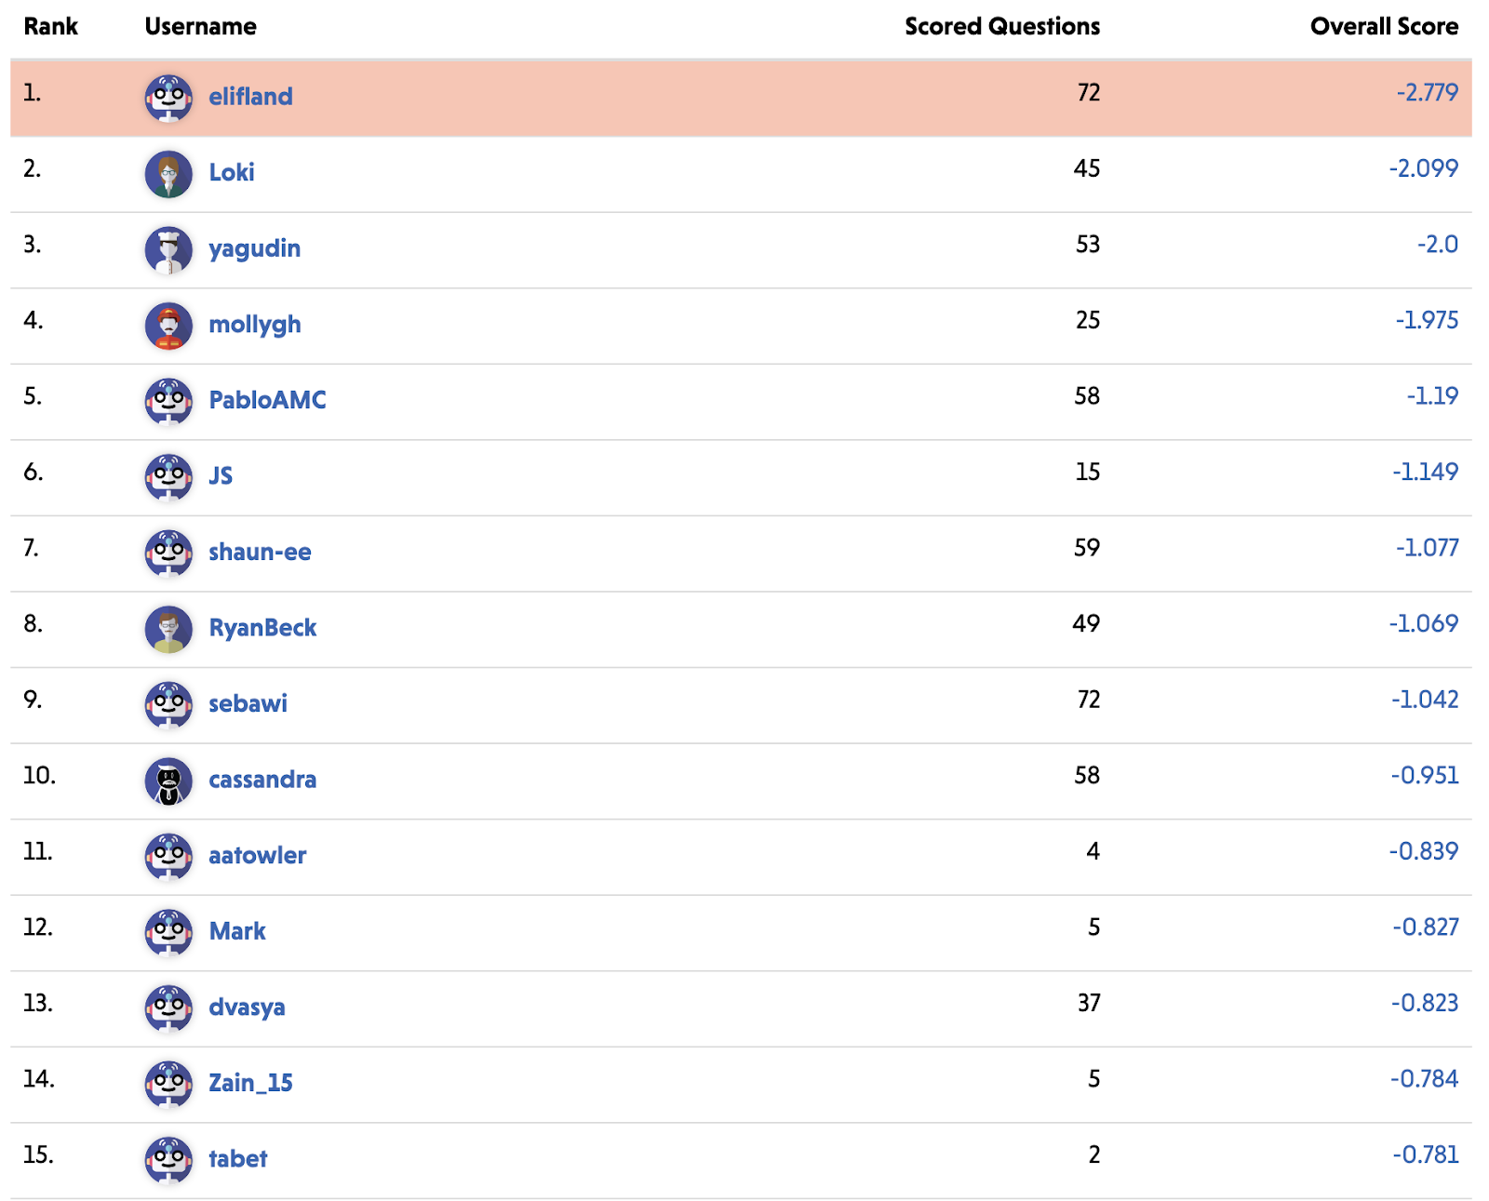Click aatowler's score of -0.839
Viewport: 1489px width, 1201px height.
[x=1423, y=851]
